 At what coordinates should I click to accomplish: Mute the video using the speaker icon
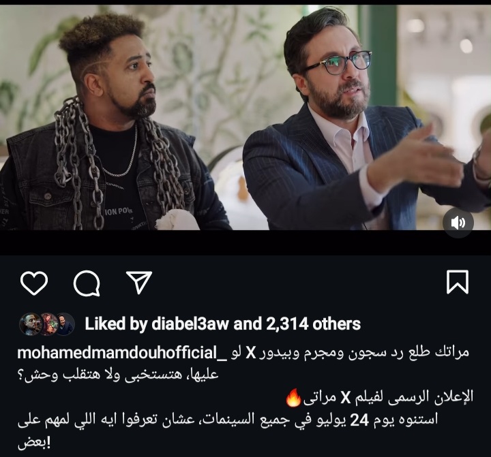[458, 223]
